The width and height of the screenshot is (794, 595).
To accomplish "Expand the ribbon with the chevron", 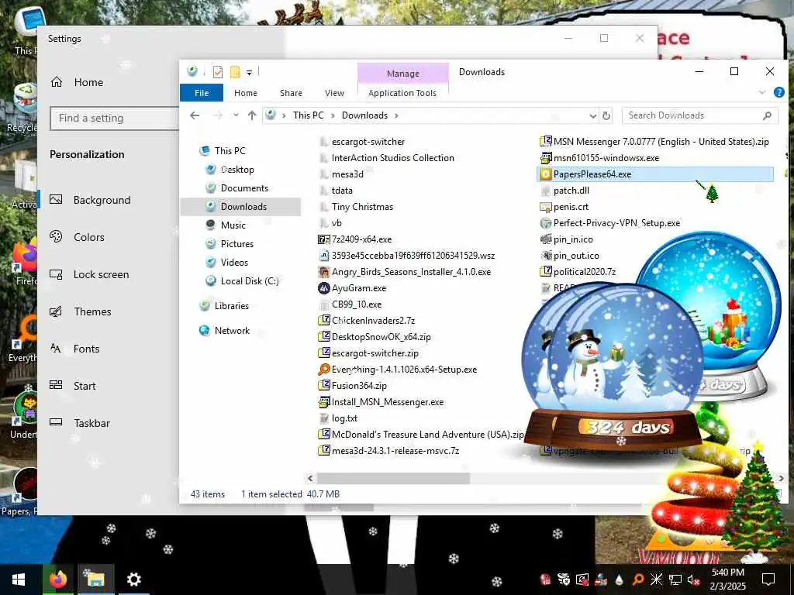I will pyautogui.click(x=762, y=92).
